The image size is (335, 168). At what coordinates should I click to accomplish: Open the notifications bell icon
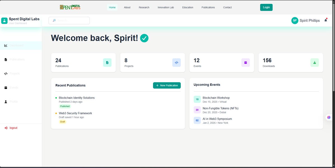tap(326, 20)
